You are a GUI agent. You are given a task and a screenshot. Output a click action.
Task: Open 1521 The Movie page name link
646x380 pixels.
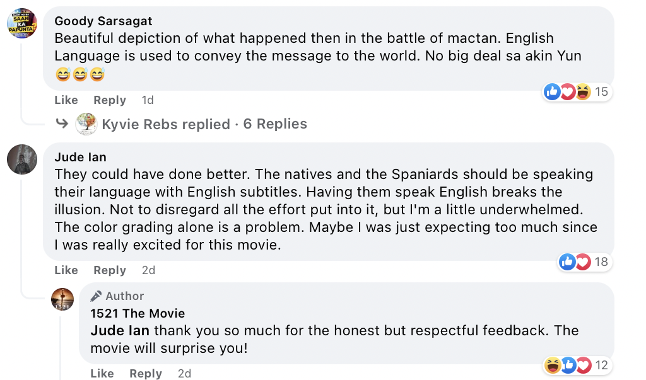[138, 313]
